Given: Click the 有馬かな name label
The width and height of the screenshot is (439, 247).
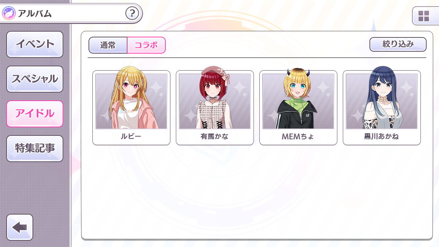Looking at the screenshot, I should 214,137.
